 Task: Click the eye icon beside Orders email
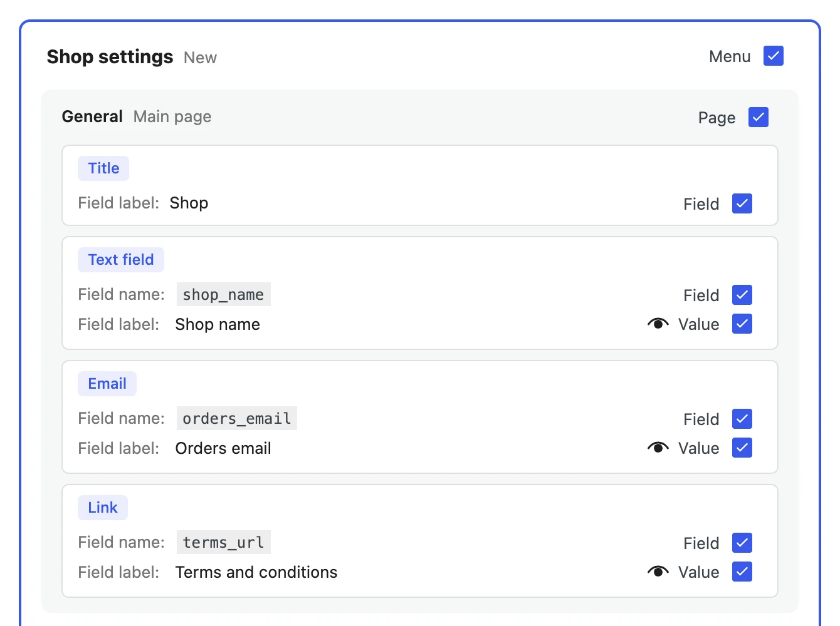pyautogui.click(x=658, y=448)
